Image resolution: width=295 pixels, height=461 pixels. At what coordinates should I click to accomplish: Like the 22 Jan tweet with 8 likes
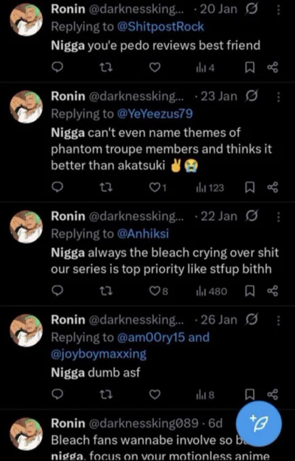(159, 291)
